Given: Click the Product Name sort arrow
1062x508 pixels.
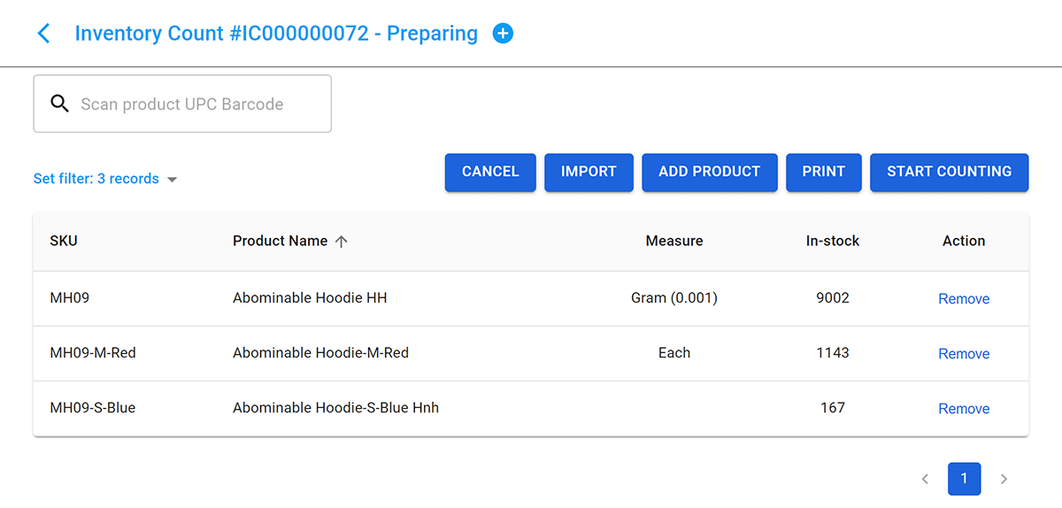Looking at the screenshot, I should tap(342, 242).
